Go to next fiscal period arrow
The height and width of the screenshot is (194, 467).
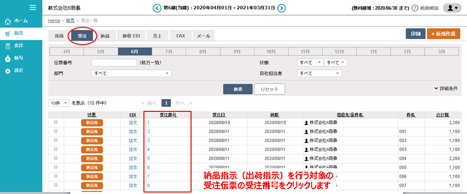(x=282, y=8)
